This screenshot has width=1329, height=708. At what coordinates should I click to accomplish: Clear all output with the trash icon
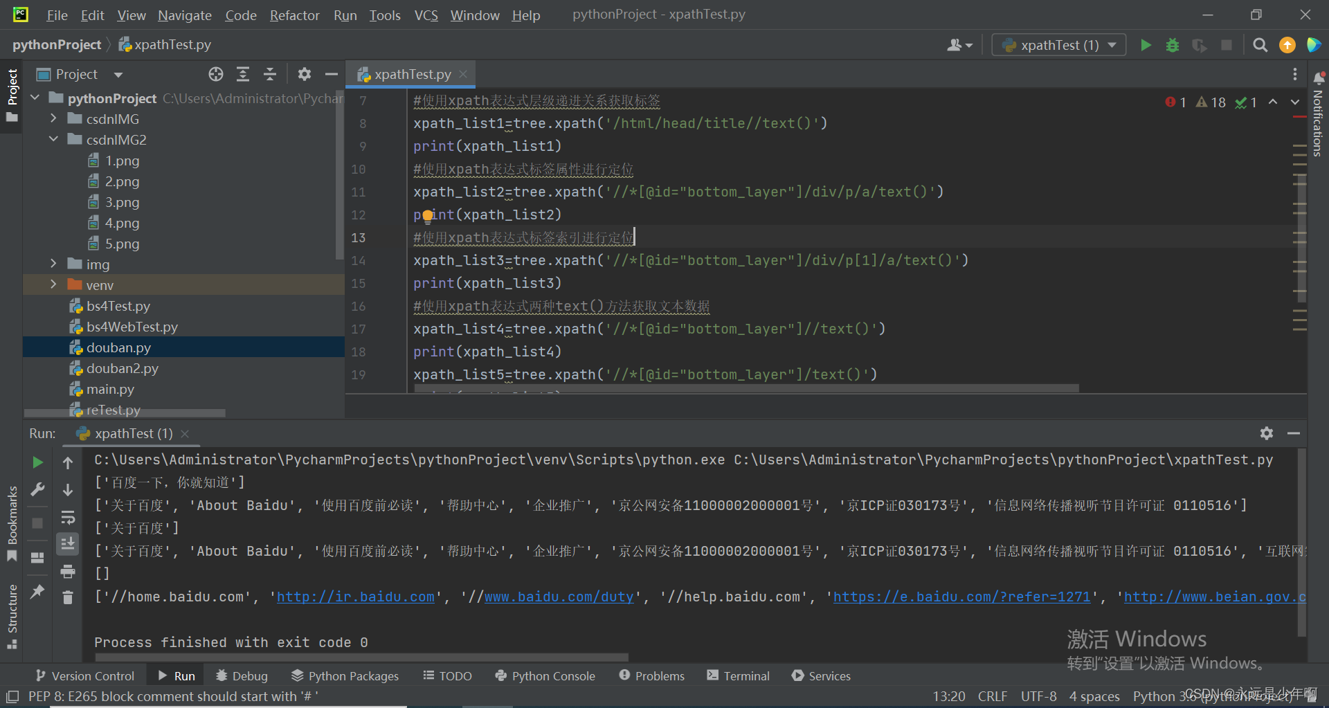click(x=68, y=597)
